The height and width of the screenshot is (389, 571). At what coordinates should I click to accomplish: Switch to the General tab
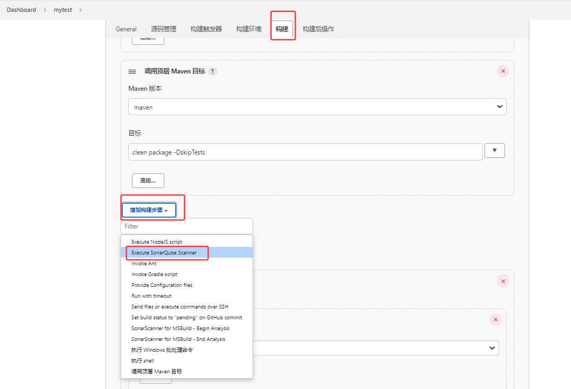coord(126,29)
